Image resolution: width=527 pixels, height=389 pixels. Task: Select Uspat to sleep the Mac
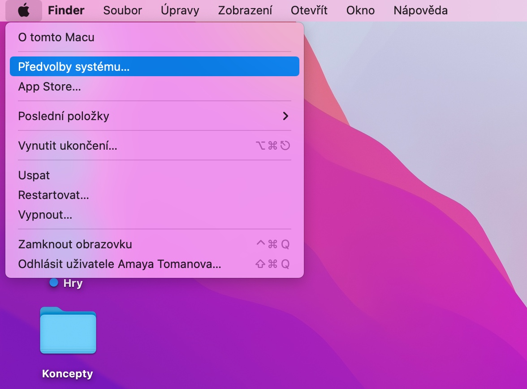click(x=155, y=175)
